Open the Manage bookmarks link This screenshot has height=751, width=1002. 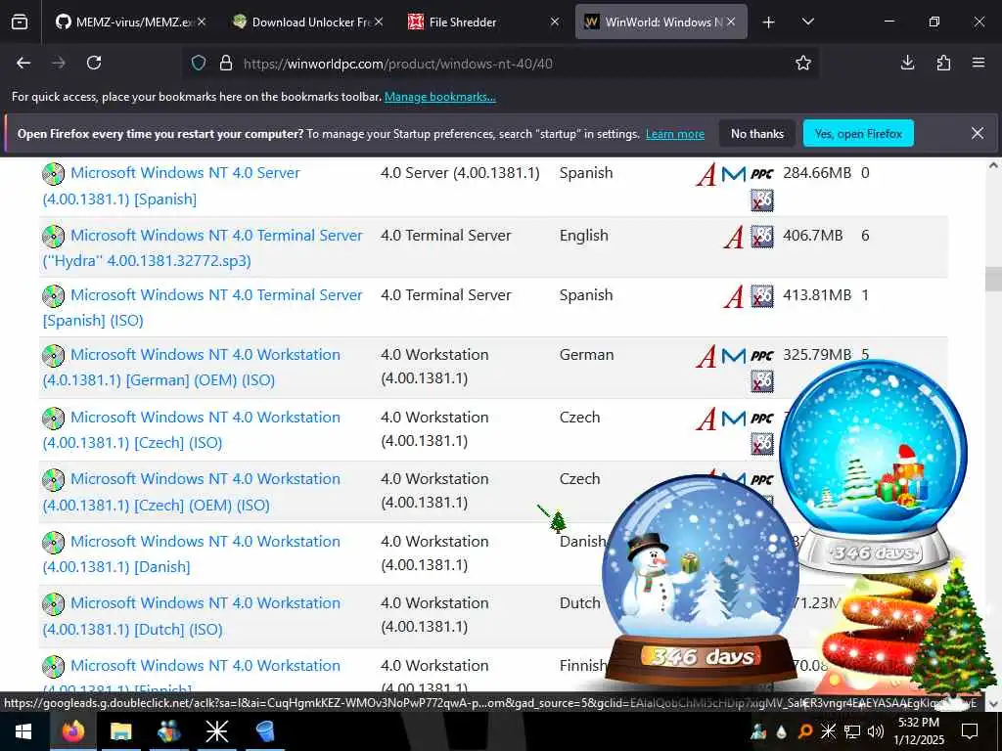click(439, 97)
